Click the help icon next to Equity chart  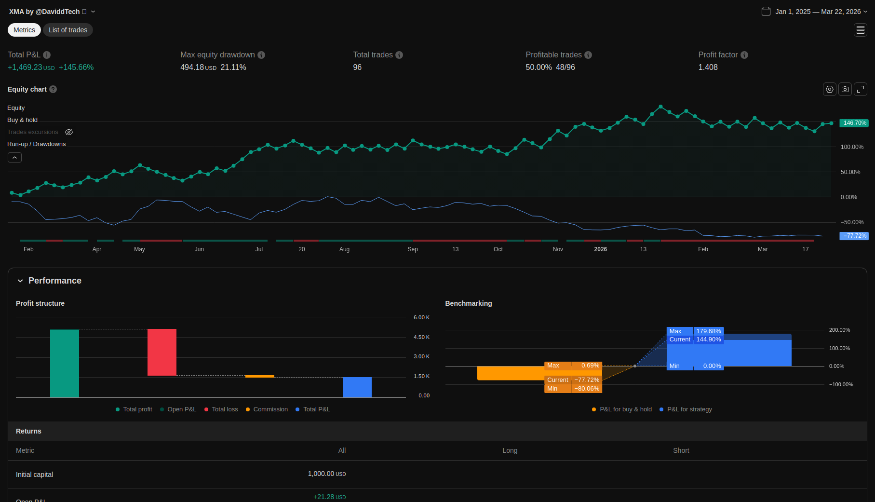coord(53,89)
